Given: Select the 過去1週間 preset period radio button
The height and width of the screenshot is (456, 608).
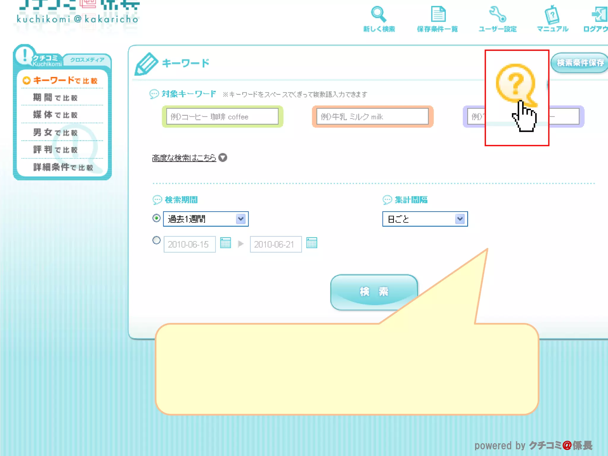Looking at the screenshot, I should pyautogui.click(x=156, y=218).
